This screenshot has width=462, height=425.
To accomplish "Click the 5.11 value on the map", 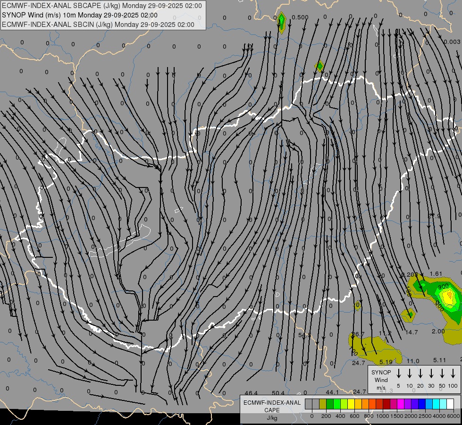I will point(440,360).
